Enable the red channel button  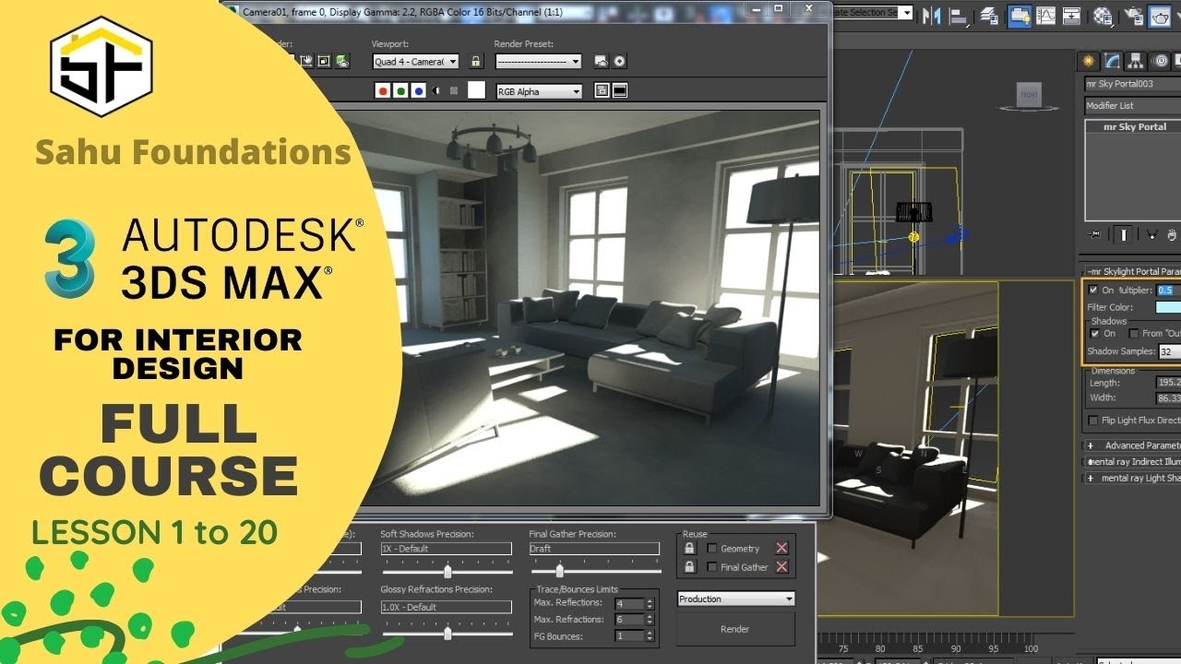(383, 90)
